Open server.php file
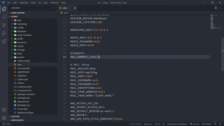Screen dimensions: 224x126 pyautogui.click(x=33, y=109)
